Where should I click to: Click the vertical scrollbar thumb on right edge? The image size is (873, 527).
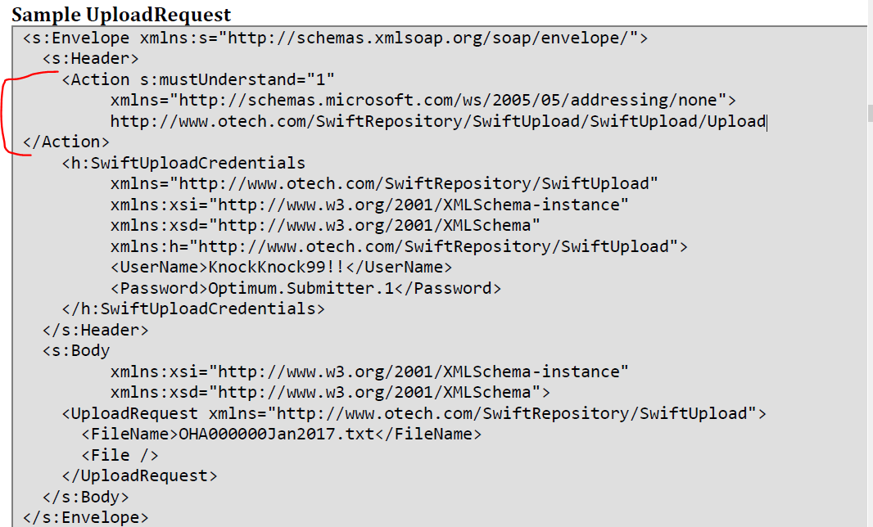click(x=870, y=112)
